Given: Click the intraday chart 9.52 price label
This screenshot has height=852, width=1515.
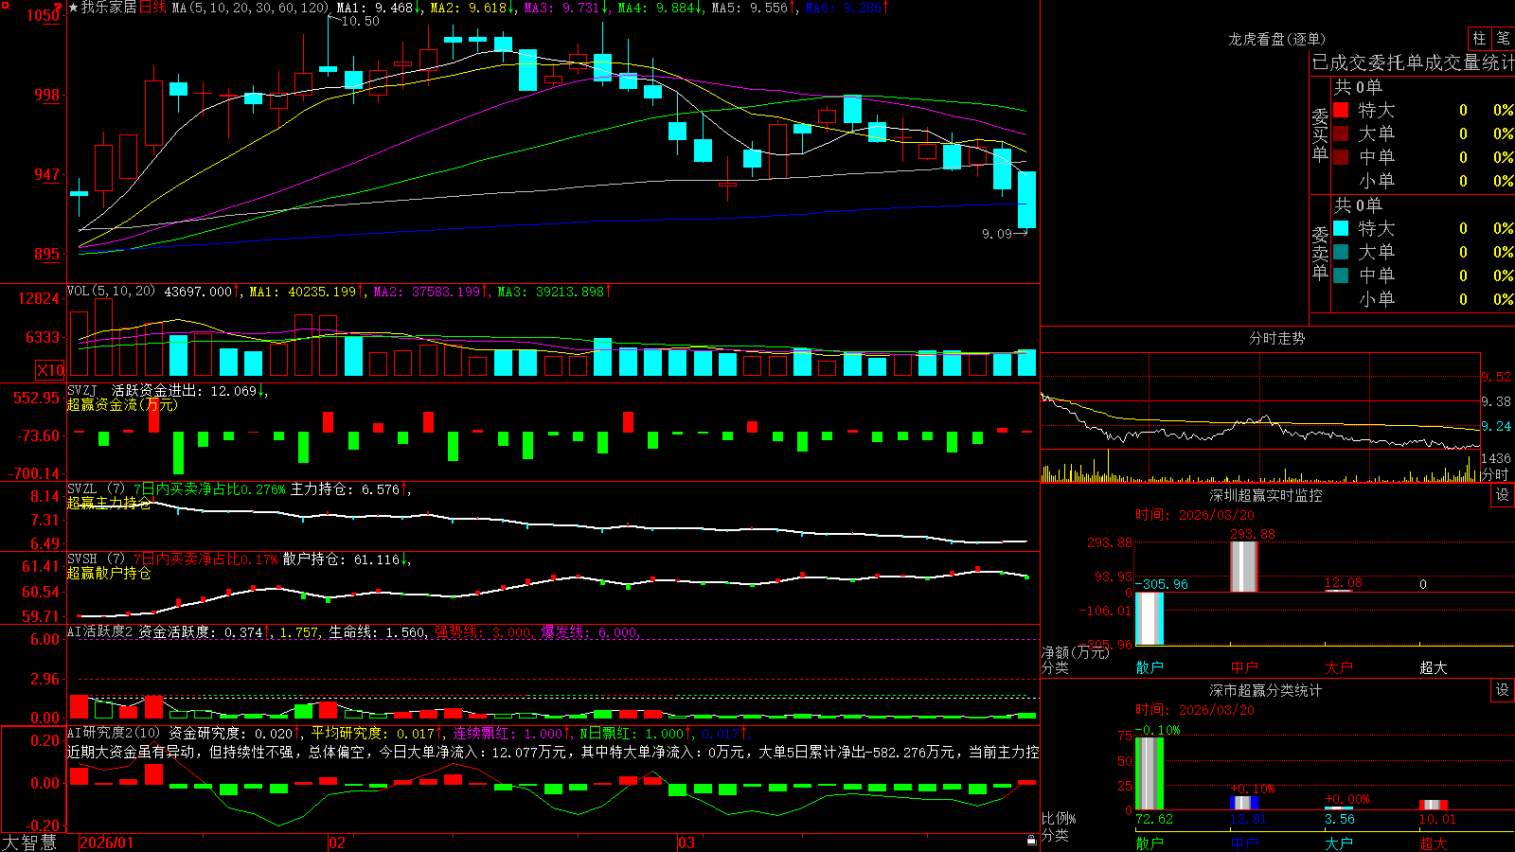Looking at the screenshot, I should [x=1497, y=377].
